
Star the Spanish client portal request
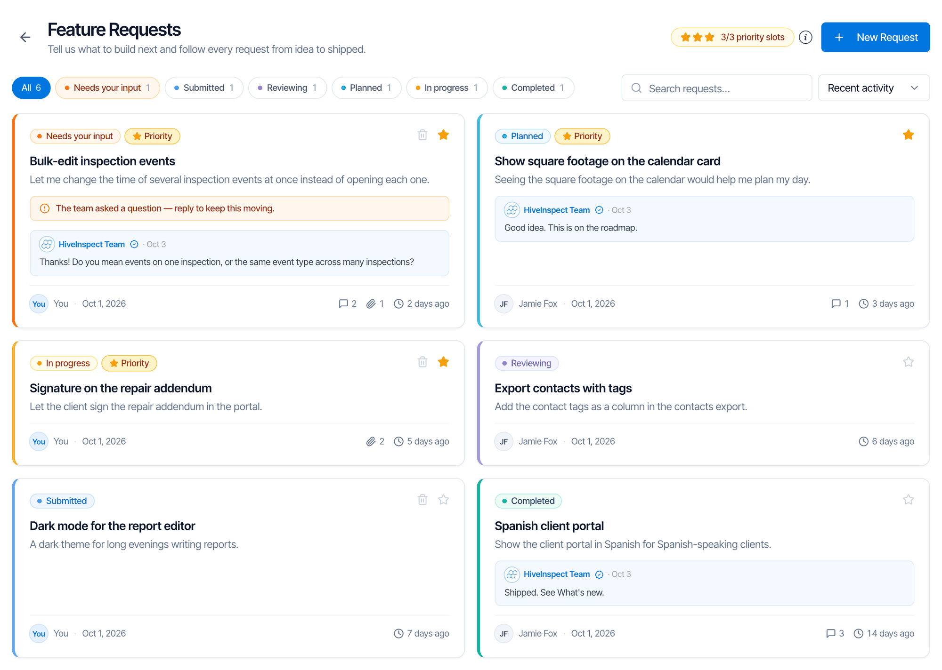[x=908, y=500]
